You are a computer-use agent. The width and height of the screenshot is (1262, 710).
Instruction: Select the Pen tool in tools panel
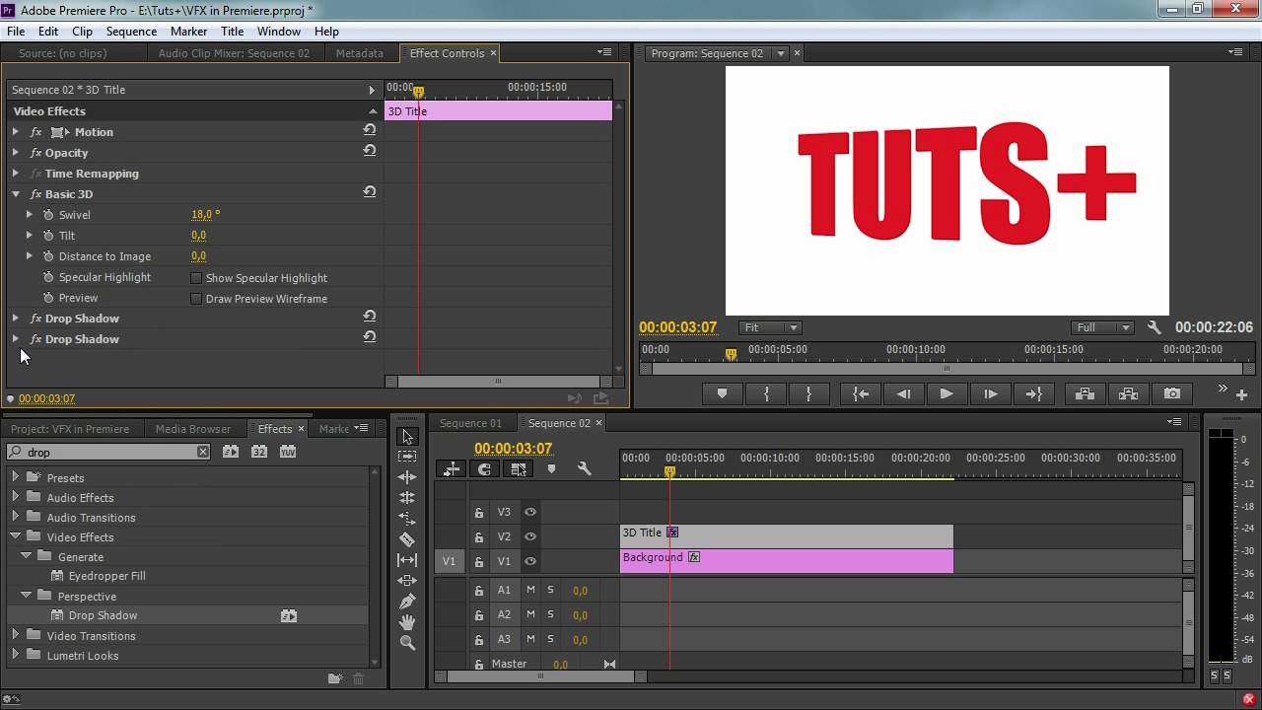click(x=407, y=602)
